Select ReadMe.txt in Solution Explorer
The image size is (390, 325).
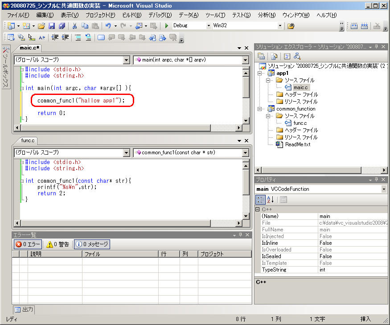pyautogui.click(x=297, y=144)
